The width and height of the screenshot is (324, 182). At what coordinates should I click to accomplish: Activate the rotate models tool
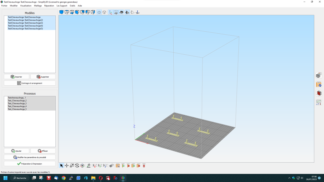coord(77,166)
